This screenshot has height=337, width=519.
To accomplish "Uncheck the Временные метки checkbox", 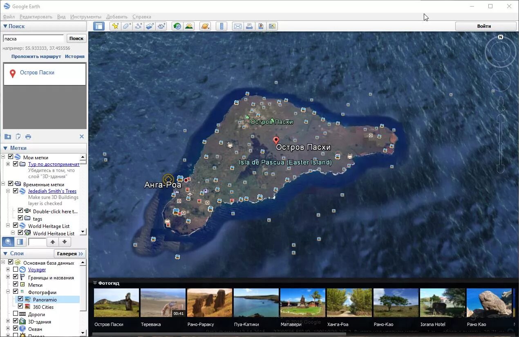I will pyautogui.click(x=11, y=184).
